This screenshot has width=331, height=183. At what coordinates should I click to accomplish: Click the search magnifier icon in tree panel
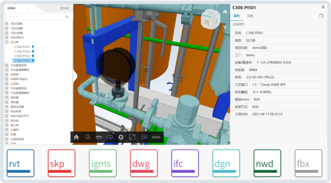click(67, 17)
